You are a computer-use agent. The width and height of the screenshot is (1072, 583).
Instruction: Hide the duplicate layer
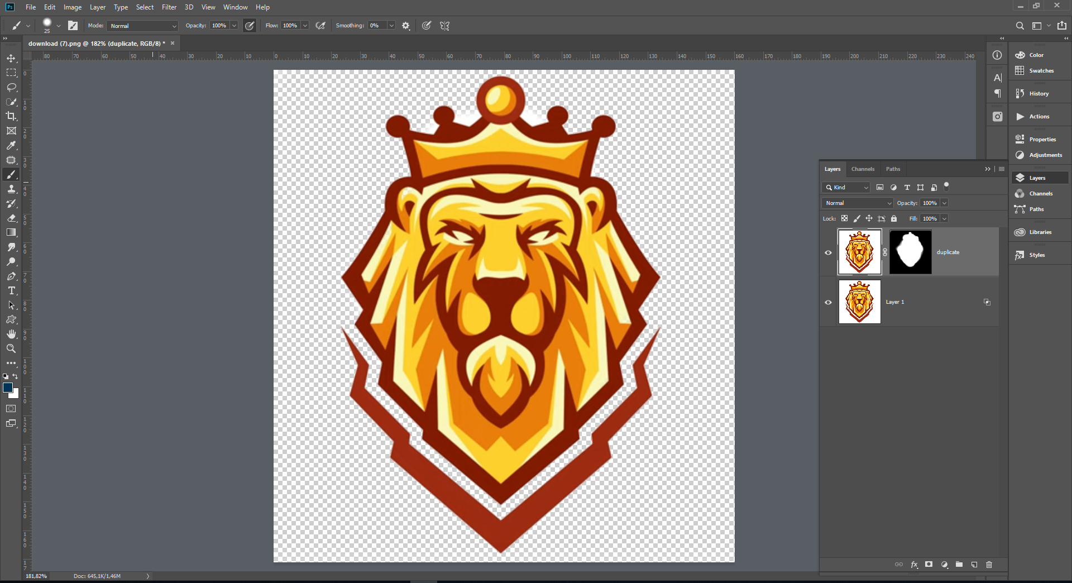click(829, 252)
